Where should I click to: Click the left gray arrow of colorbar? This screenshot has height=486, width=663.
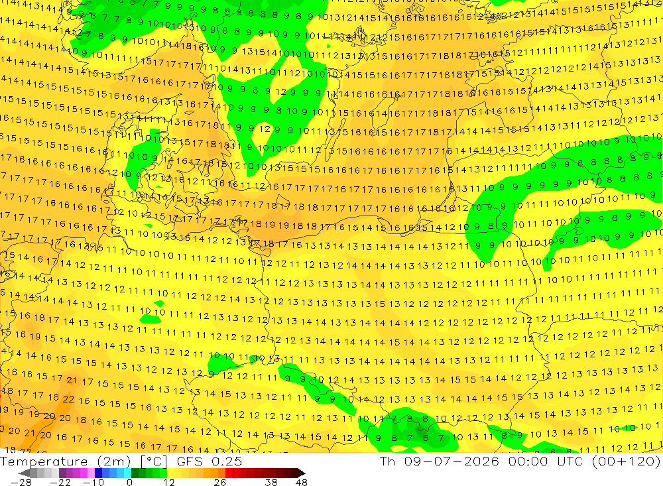point(24,473)
